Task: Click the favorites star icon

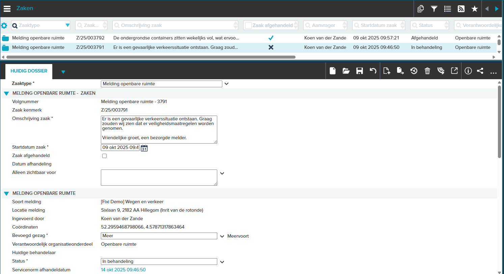Action: point(475,9)
